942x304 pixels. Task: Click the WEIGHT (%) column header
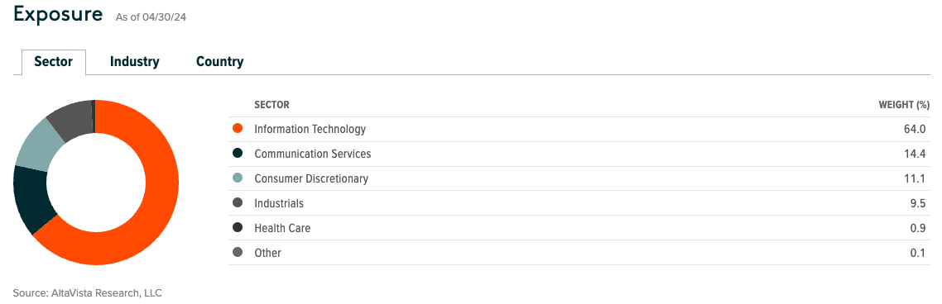tap(904, 105)
